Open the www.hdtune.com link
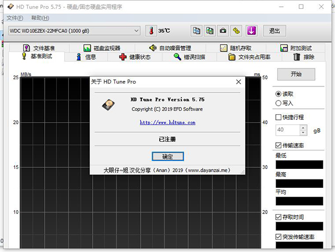Viewport: 335px width, 252px height. [x=167, y=122]
